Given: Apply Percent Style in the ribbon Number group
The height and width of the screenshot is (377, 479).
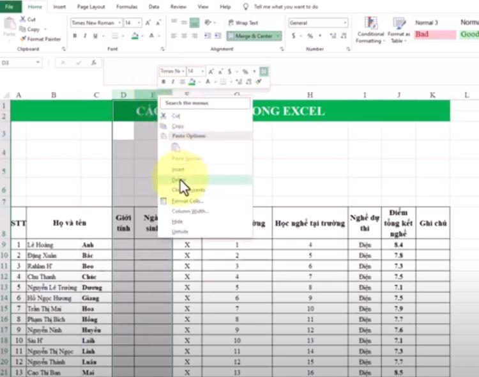Looking at the screenshot, I should [x=310, y=36].
